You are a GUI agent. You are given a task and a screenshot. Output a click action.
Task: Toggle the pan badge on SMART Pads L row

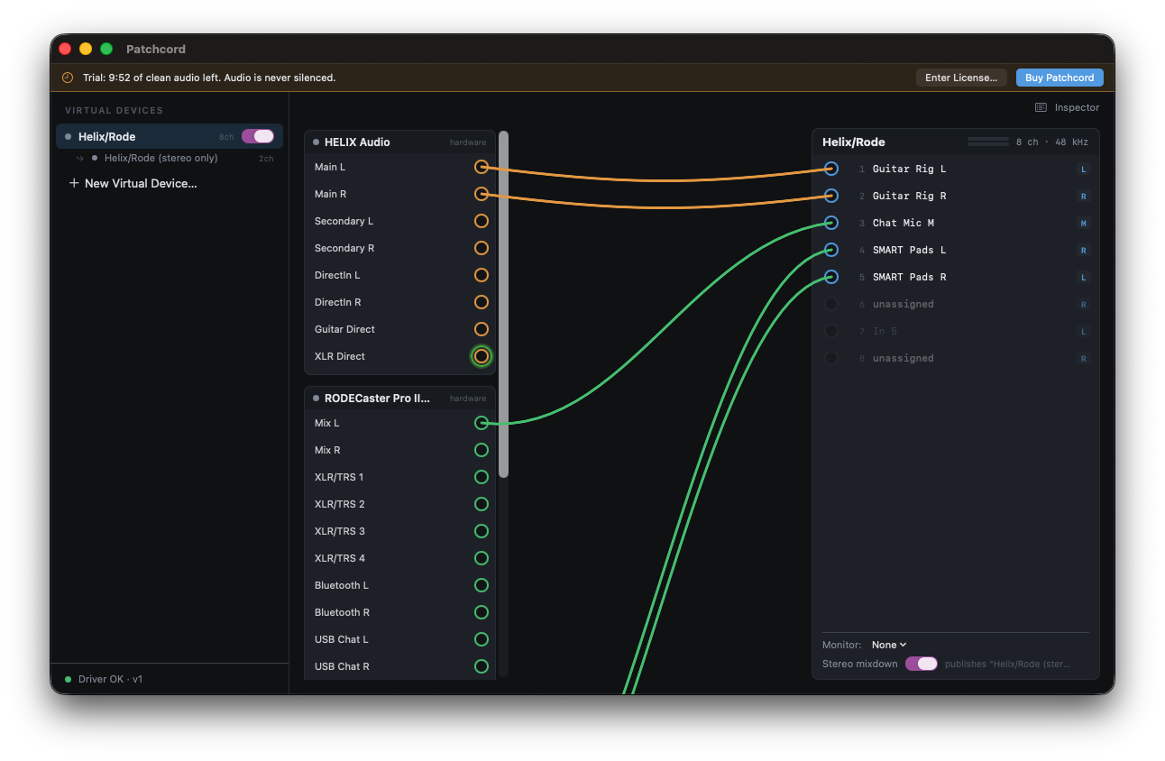click(1084, 251)
